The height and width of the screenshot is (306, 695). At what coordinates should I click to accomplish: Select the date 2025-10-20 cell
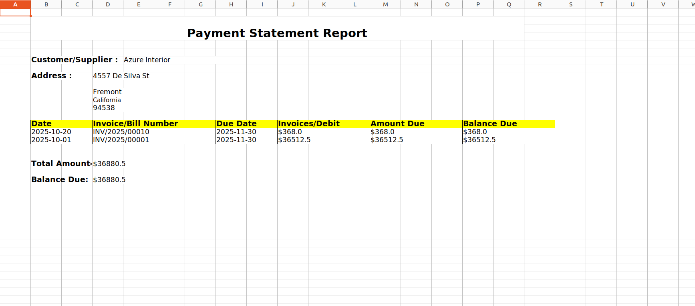coord(62,132)
